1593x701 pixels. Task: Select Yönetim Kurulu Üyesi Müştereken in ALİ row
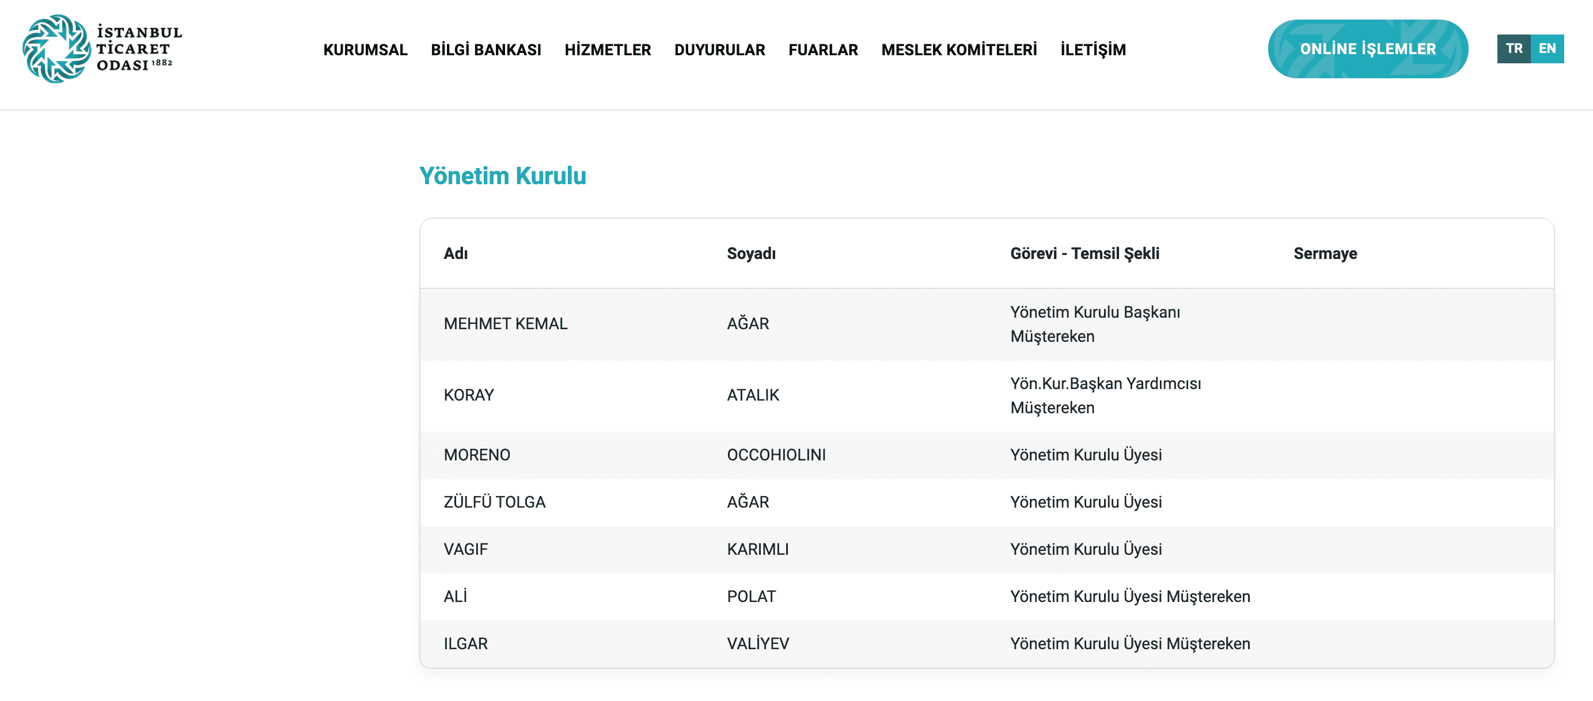point(1130,596)
